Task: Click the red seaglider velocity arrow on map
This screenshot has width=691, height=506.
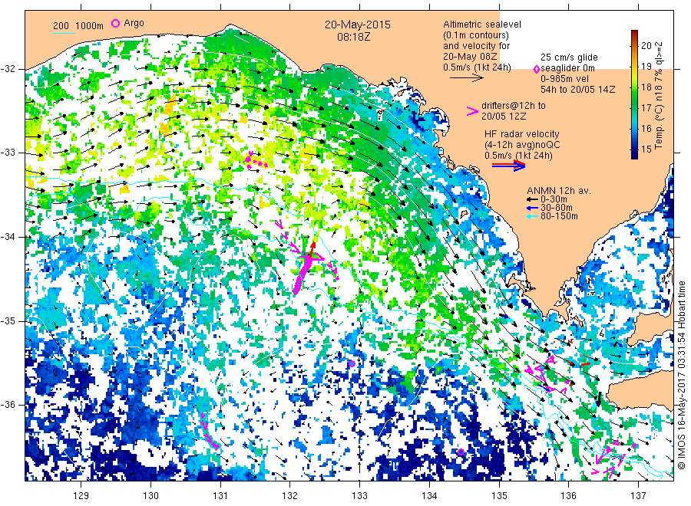Action: coord(311,250)
